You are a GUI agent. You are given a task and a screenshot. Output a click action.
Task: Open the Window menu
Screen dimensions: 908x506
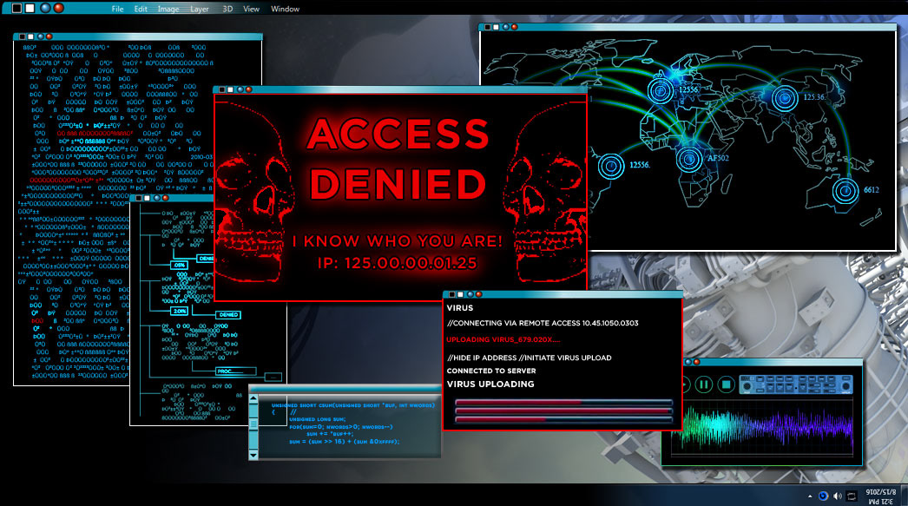(285, 10)
